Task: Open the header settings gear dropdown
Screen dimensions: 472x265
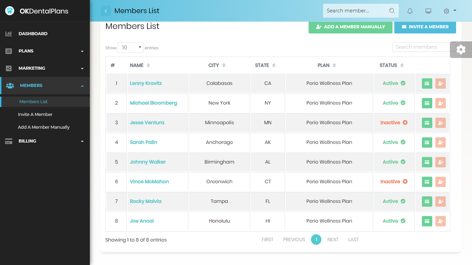Action: [x=450, y=11]
